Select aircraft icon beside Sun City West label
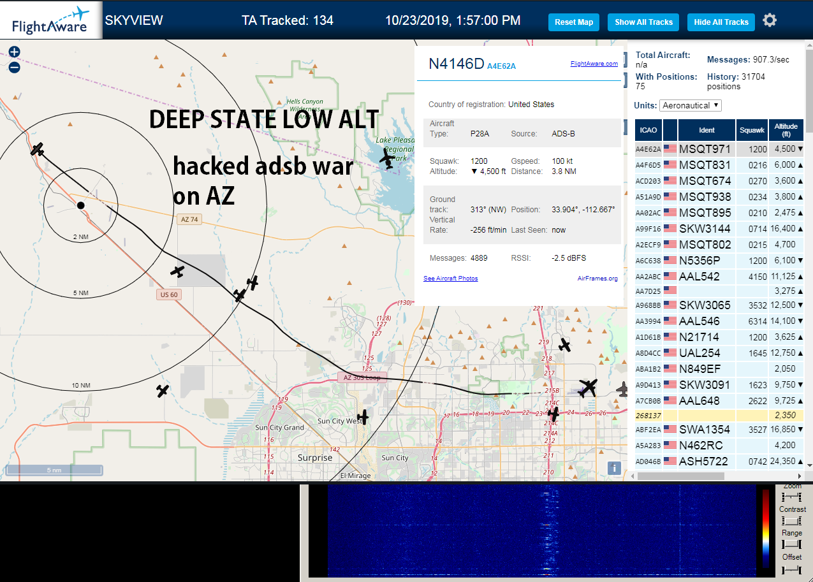 click(363, 417)
